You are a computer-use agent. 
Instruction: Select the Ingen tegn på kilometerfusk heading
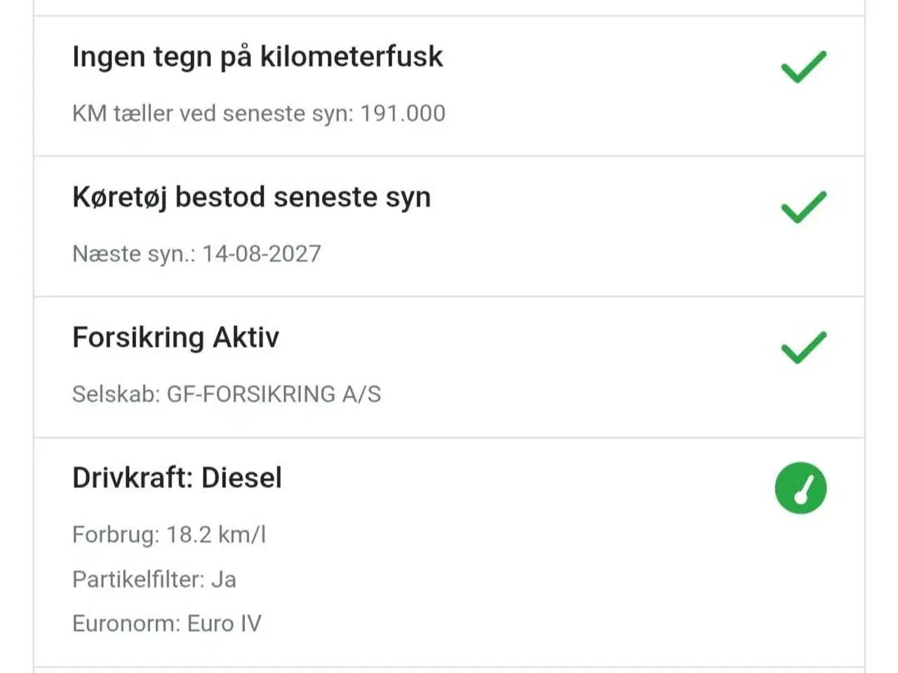click(x=258, y=57)
